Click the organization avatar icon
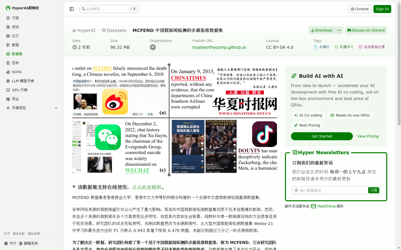This screenshot has height=250, width=401. [x=153, y=47]
